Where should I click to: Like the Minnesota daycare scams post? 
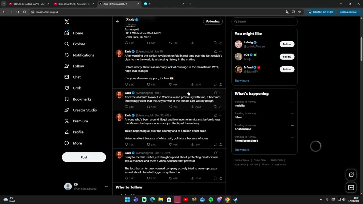tap(173, 144)
